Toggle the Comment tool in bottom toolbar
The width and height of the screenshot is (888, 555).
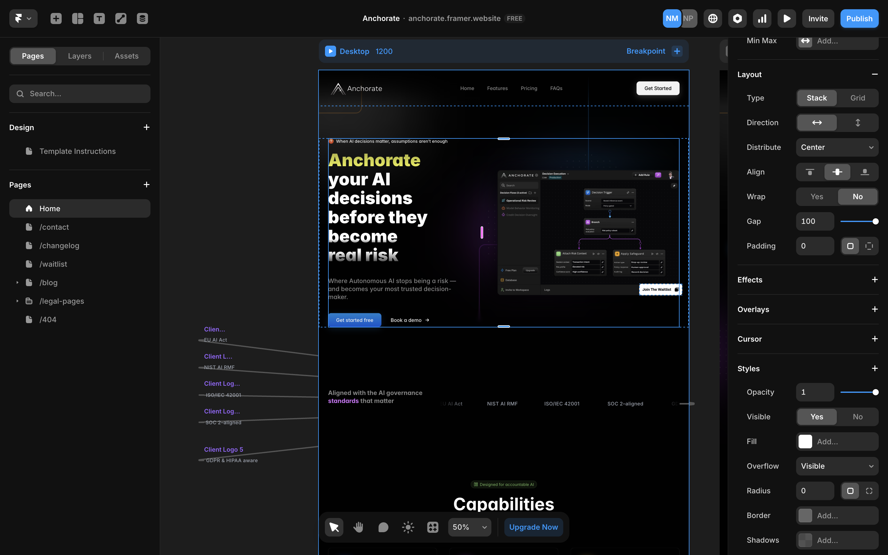coord(383,527)
